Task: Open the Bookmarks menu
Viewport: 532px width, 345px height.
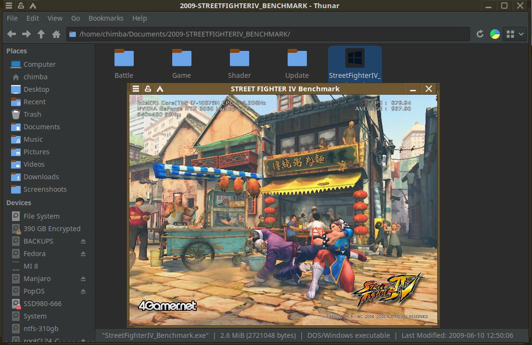Action: (106, 18)
